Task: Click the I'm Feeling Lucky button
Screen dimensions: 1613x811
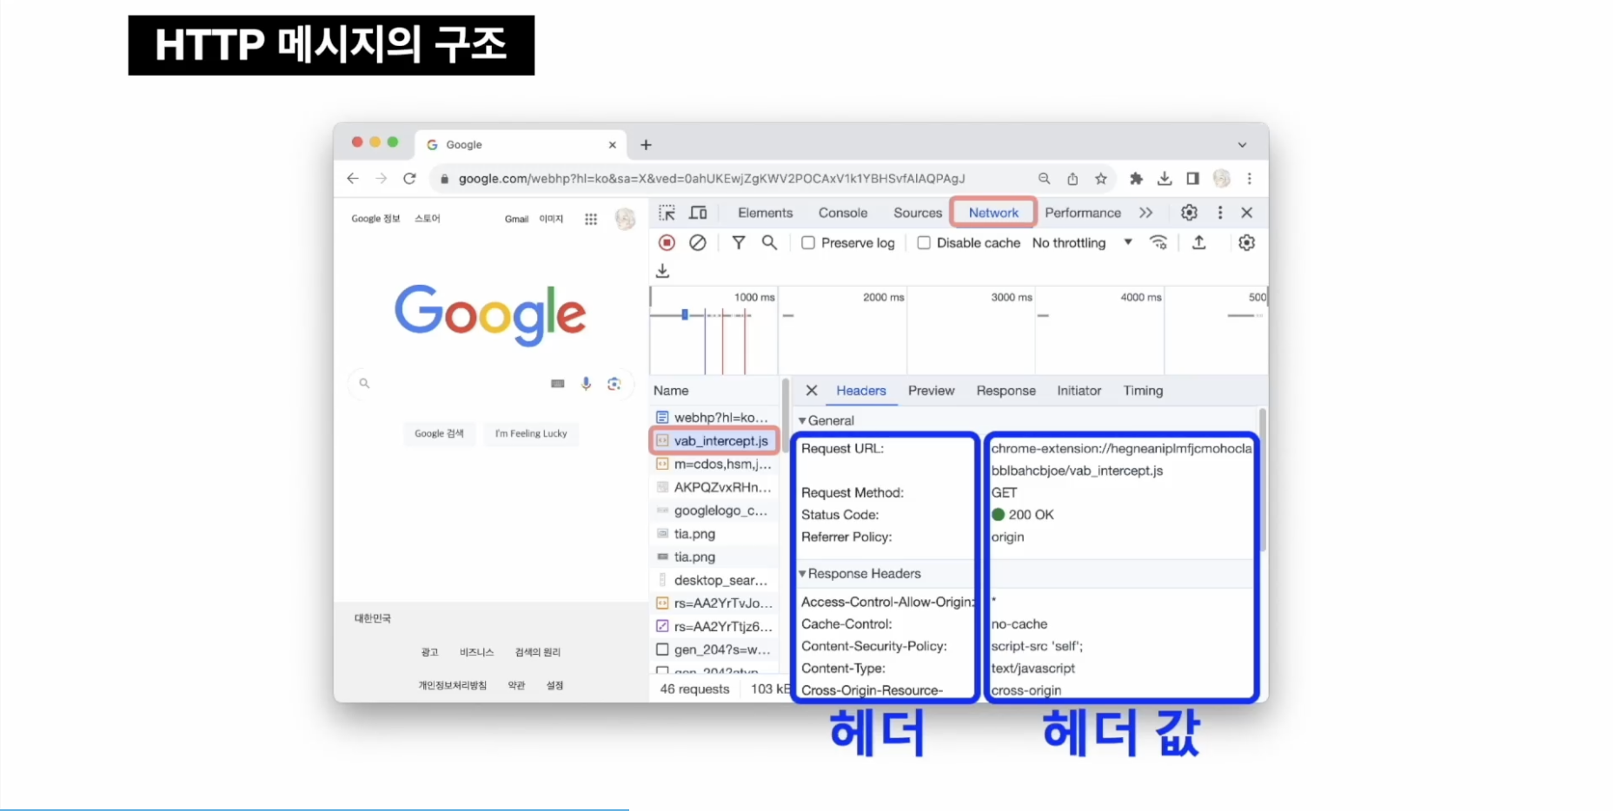Action: 530,433
